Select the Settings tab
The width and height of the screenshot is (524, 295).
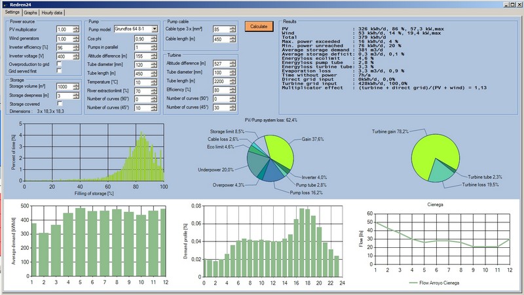tap(11, 12)
